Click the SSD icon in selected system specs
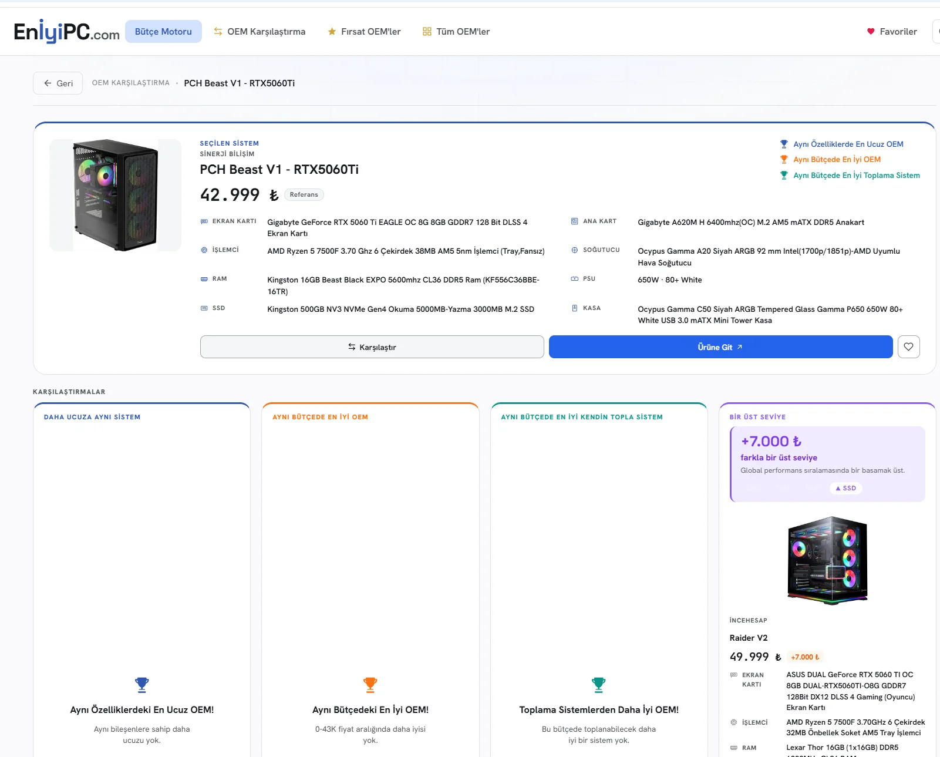Screen dimensions: 940x757 tap(204, 308)
